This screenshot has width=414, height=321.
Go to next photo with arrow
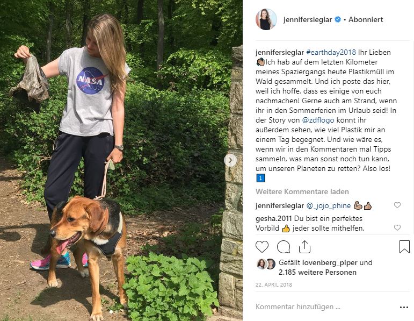[230, 160]
